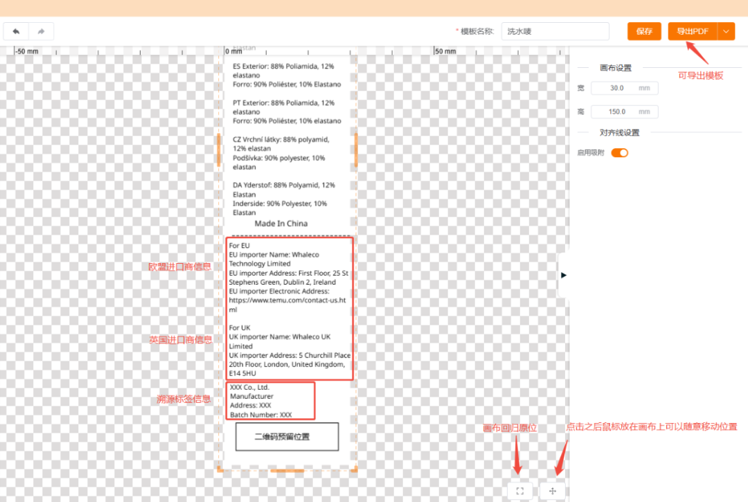Click the bottom orange resize handle of canvas

(x=287, y=471)
